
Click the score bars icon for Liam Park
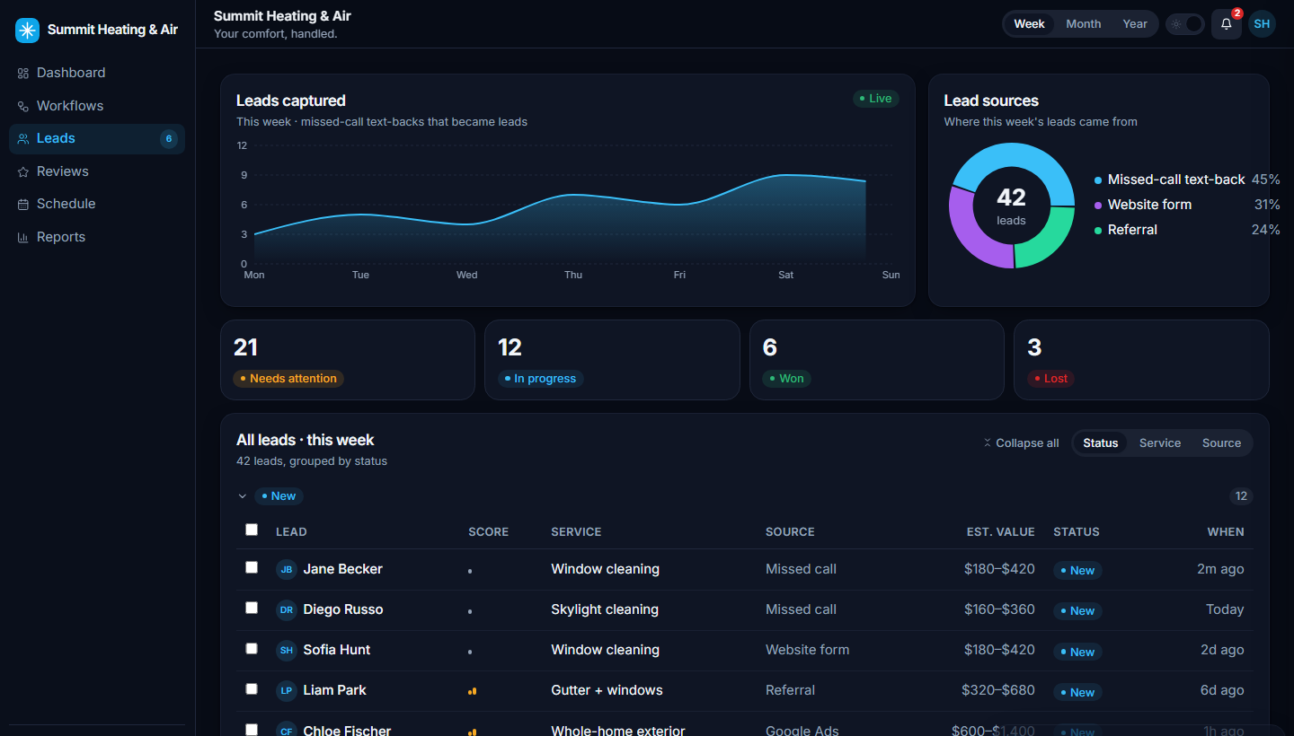[472, 691]
